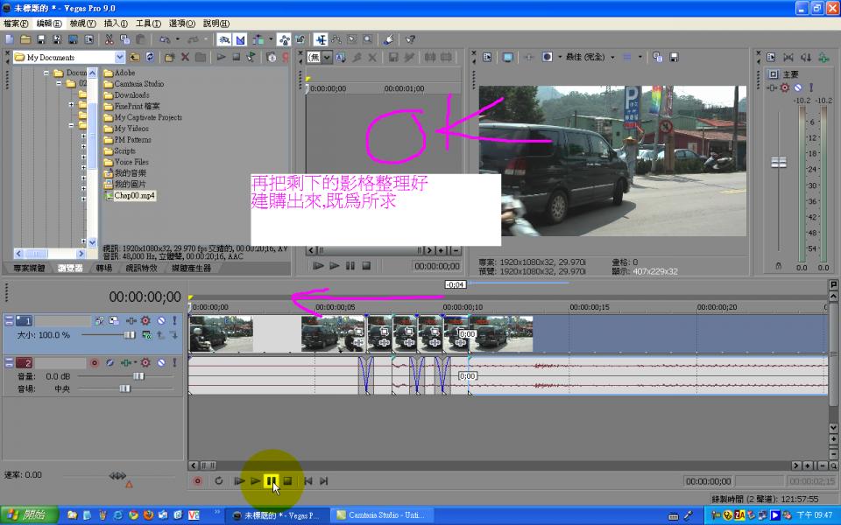Click the Save project icon in toolbar

[41, 39]
